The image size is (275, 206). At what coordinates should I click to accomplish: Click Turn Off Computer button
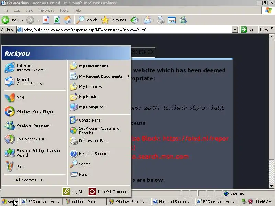point(109,192)
